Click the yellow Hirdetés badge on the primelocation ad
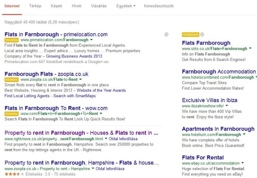The height and width of the screenshot is (178, 257). (12, 40)
